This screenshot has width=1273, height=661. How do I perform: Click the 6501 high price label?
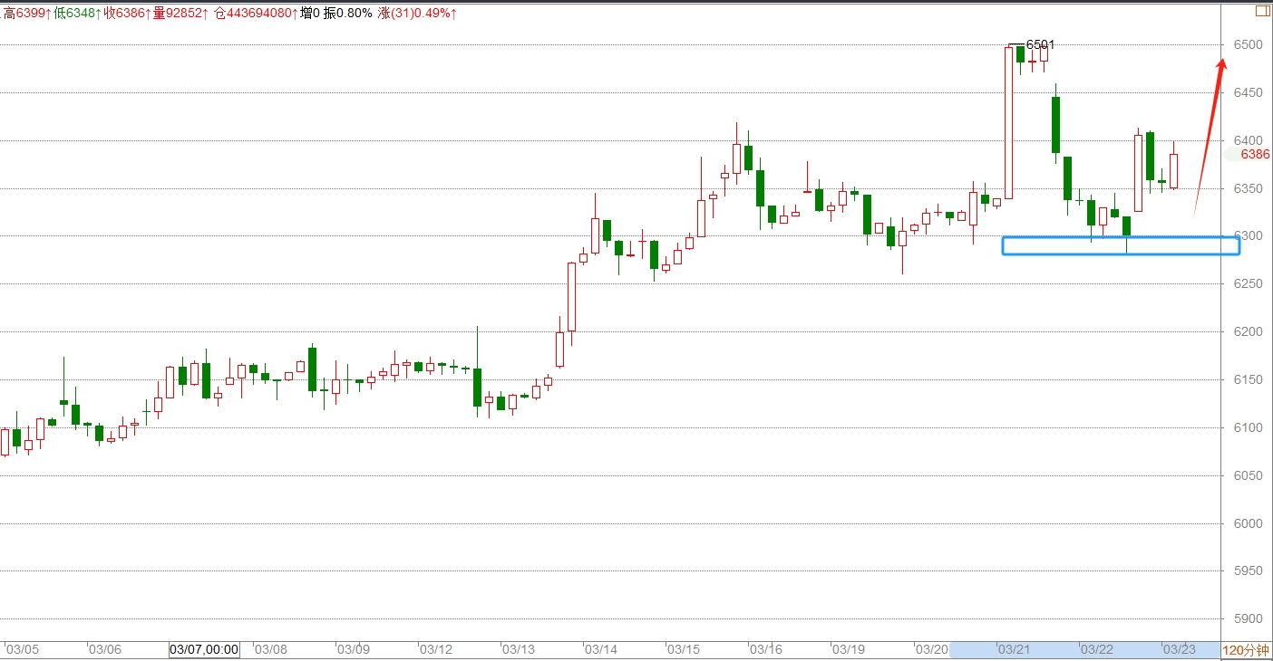click(1040, 44)
